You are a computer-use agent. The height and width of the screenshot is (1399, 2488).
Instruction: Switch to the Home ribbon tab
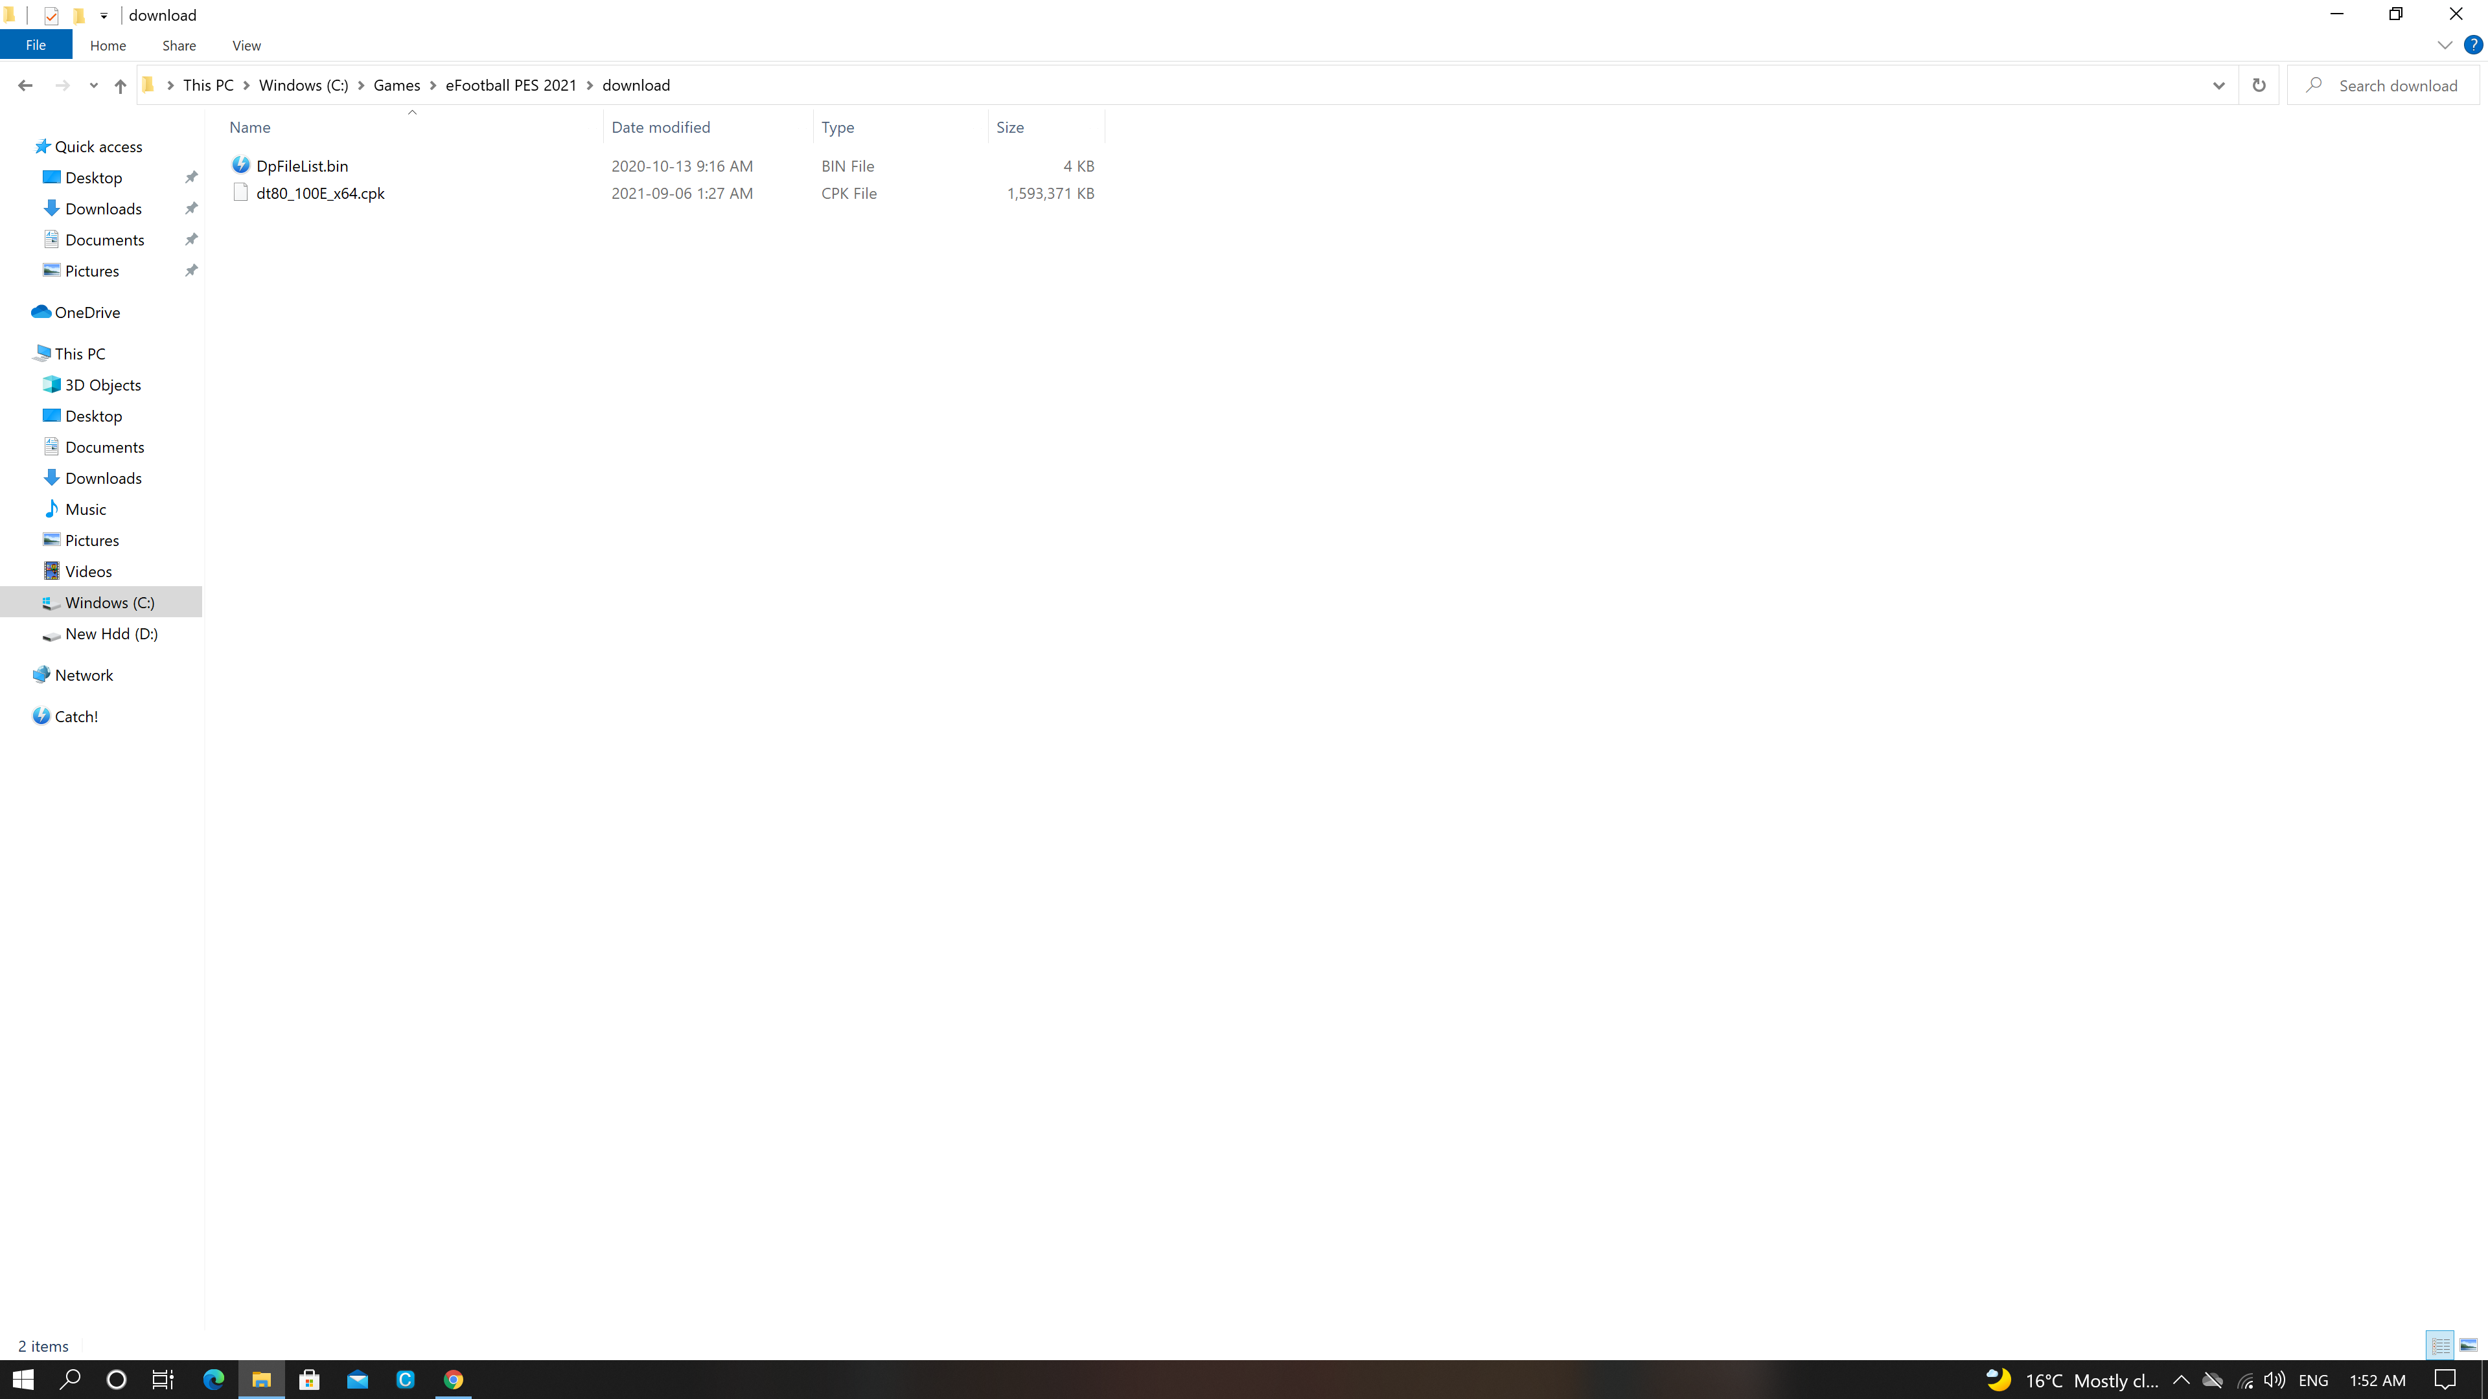click(107, 45)
